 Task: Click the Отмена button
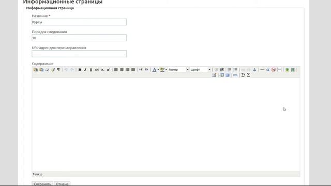pyautogui.click(x=62, y=184)
